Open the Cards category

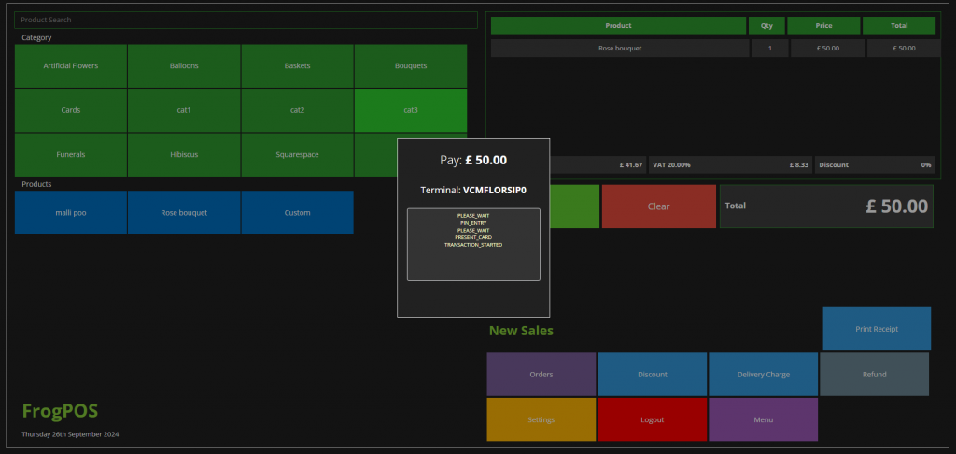[x=71, y=110]
